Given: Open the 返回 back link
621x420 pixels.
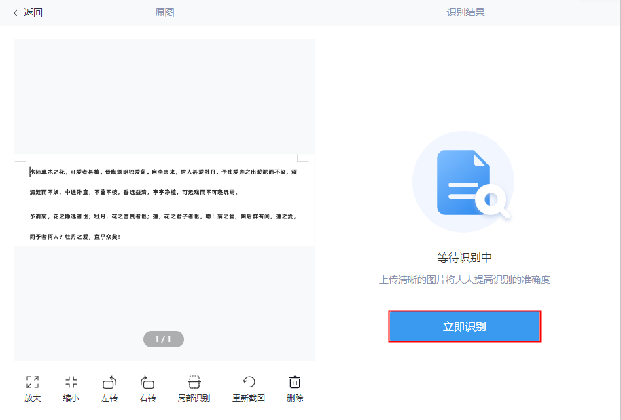Looking at the screenshot, I should point(31,12).
